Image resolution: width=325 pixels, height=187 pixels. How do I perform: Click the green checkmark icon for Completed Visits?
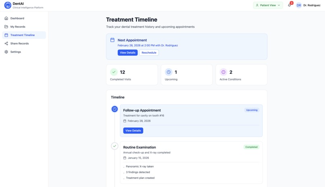click(114, 72)
